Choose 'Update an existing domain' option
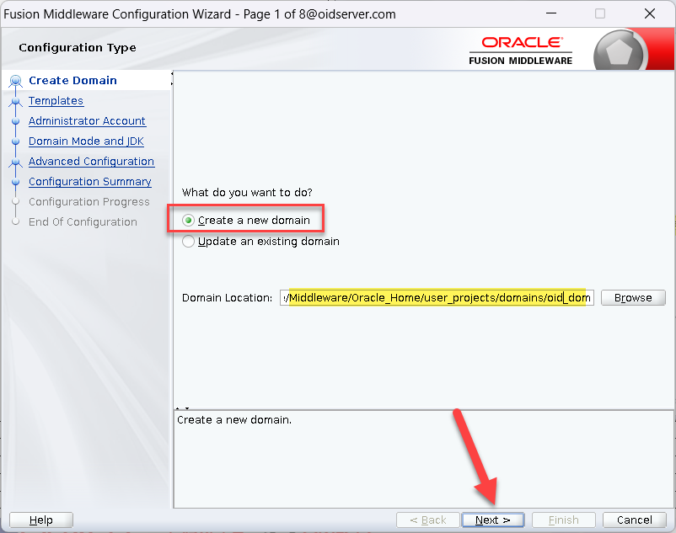The width and height of the screenshot is (676, 533). coord(189,242)
